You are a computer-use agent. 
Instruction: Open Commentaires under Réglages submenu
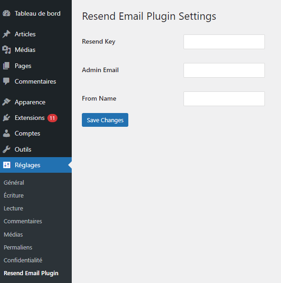coord(23,221)
